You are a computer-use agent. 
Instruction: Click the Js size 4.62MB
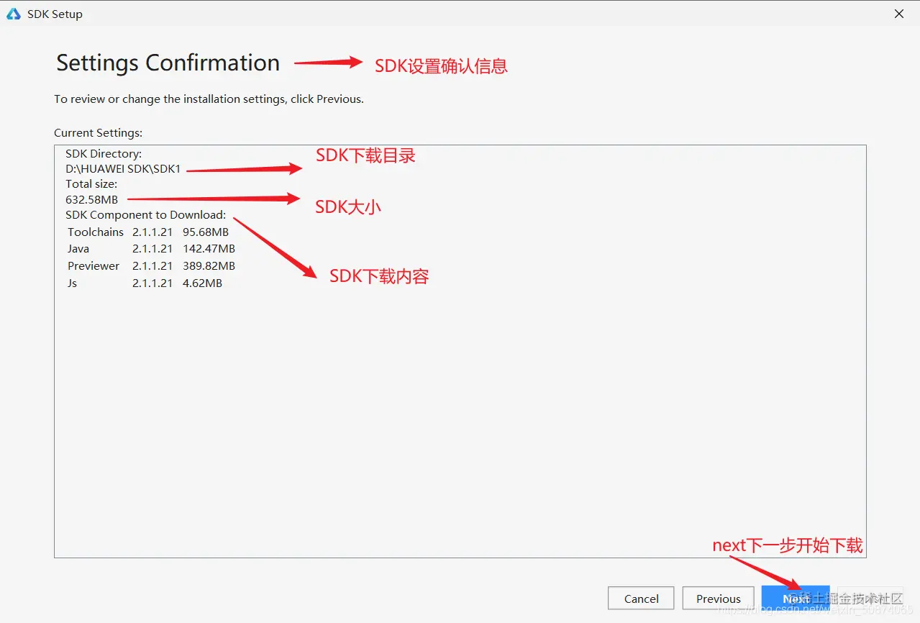(x=202, y=283)
